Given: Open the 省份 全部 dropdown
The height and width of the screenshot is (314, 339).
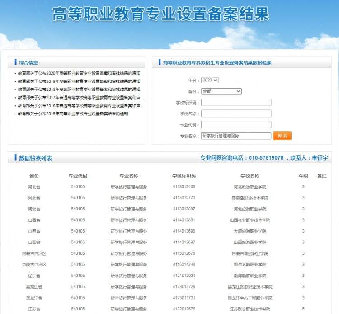Looking at the screenshot, I should [221, 91].
